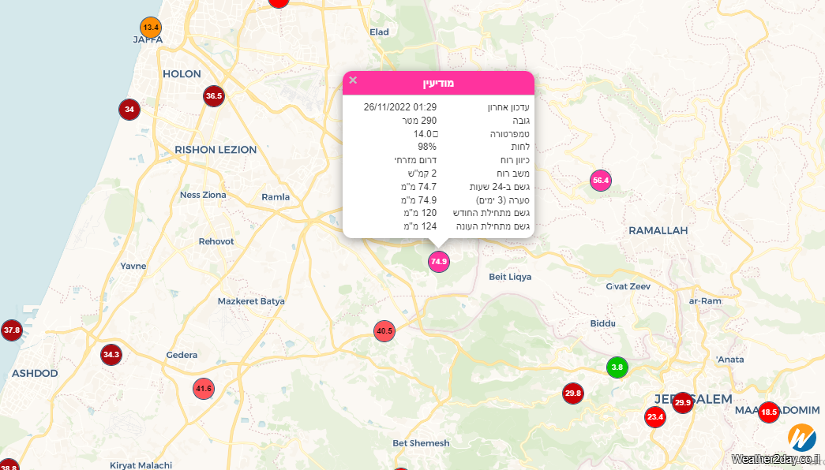Select the pink 56.4 marker near Ramallah

tap(601, 181)
